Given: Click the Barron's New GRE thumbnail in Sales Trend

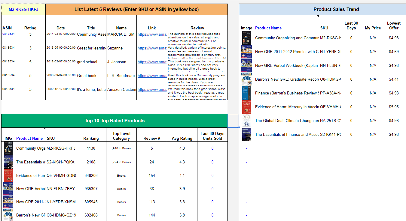Looking at the screenshot, I should [x=246, y=79].
